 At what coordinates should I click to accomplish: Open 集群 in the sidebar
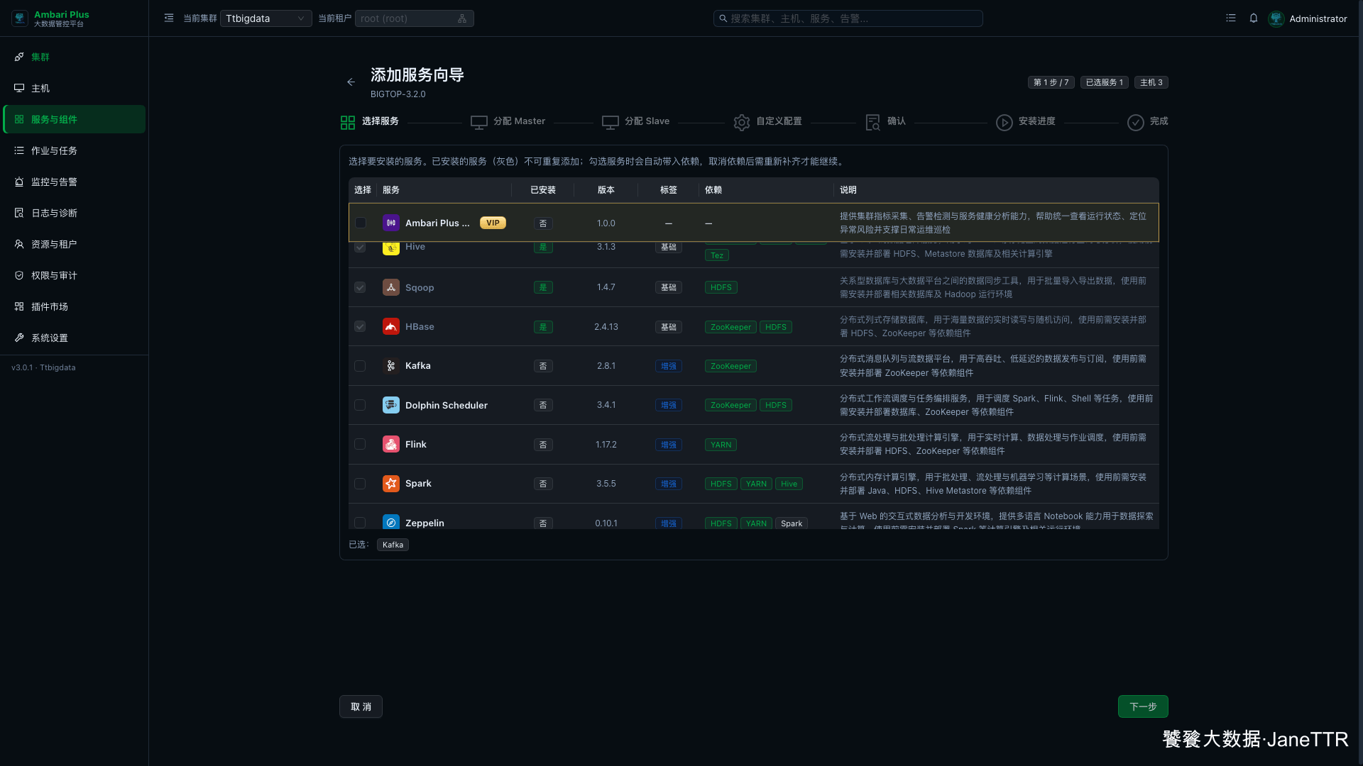pos(75,57)
